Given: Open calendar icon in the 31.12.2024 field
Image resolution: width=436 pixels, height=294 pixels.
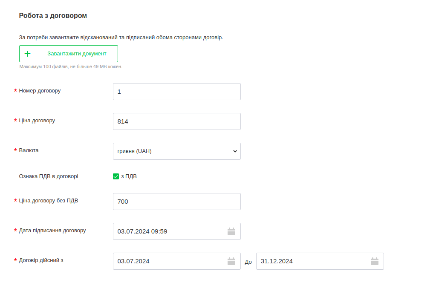Looking at the screenshot, I should tap(375, 261).
